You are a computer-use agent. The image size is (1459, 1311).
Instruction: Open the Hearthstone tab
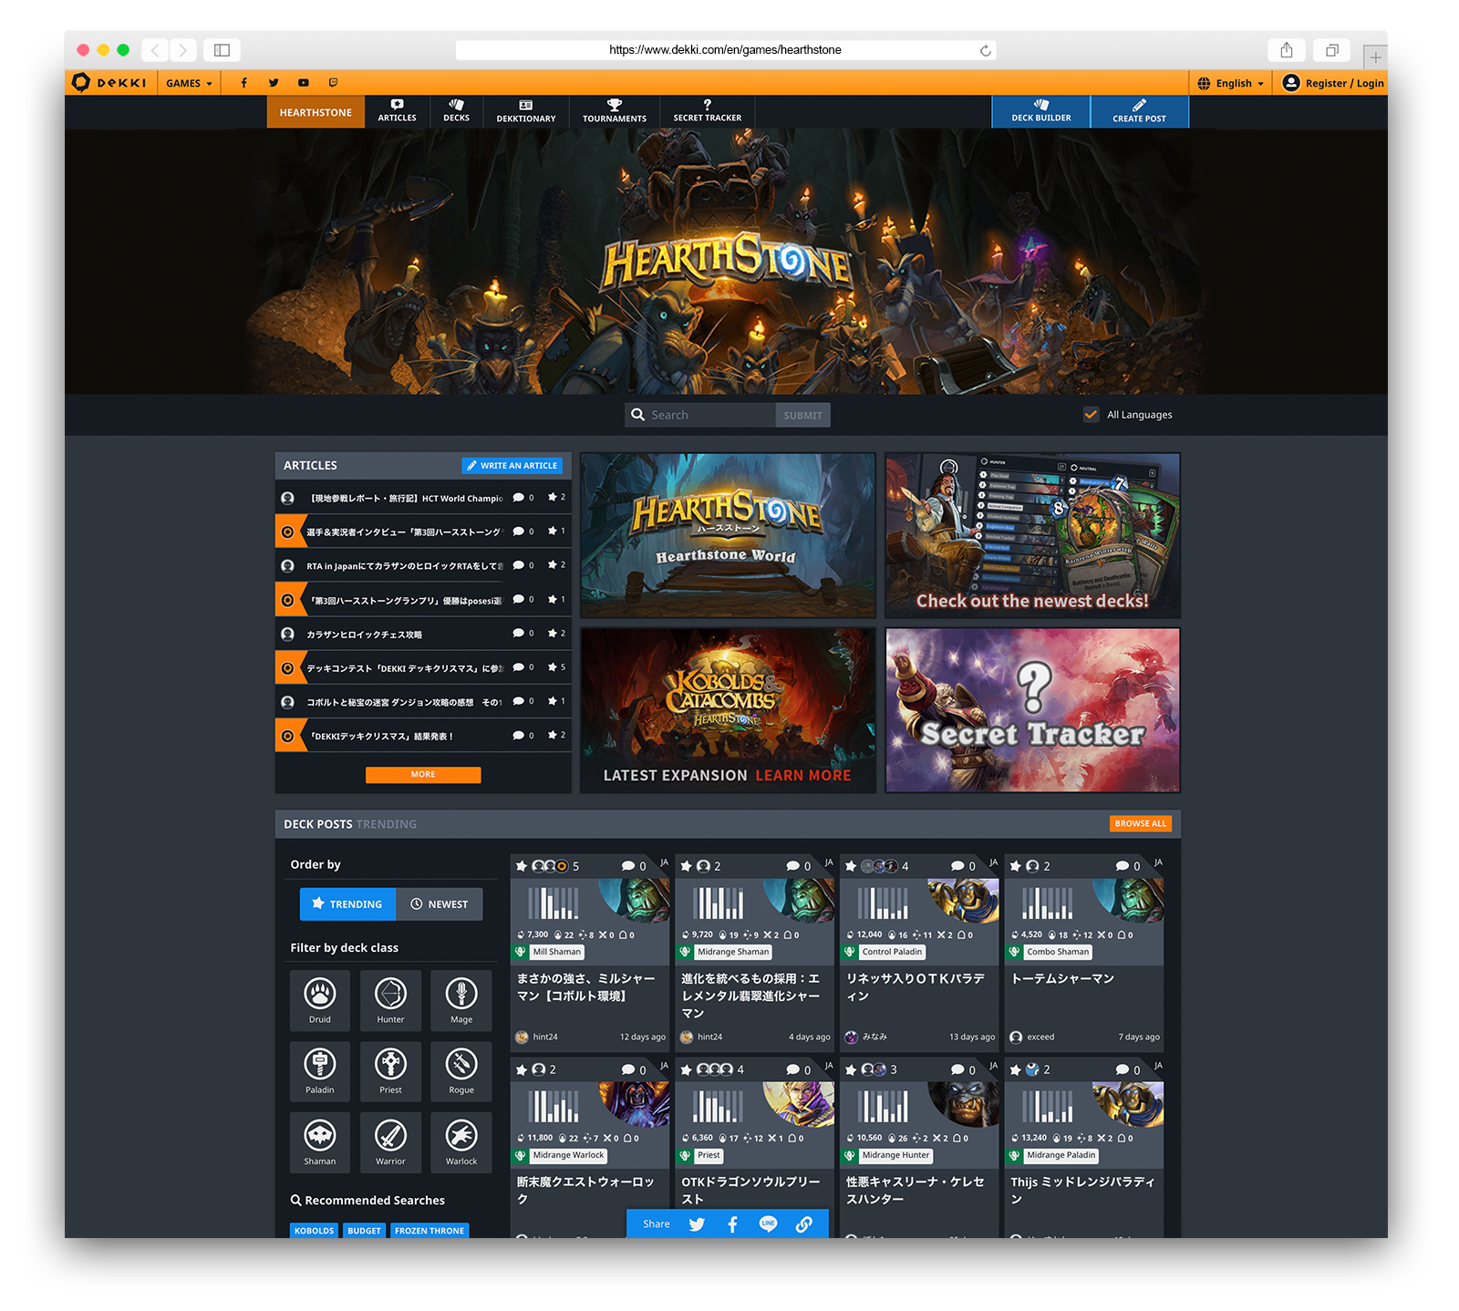tap(316, 112)
